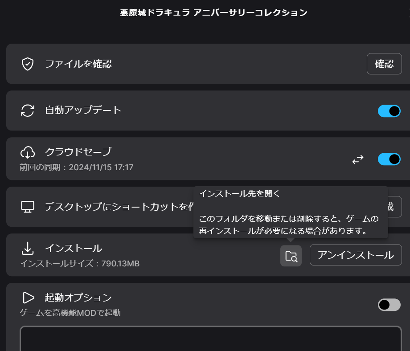
Task: Click the インストールサイズ: 790.13MB text
Action: 80,263
